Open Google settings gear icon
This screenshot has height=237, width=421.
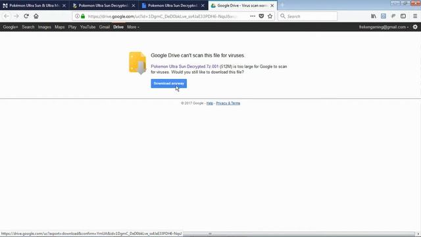click(x=415, y=27)
